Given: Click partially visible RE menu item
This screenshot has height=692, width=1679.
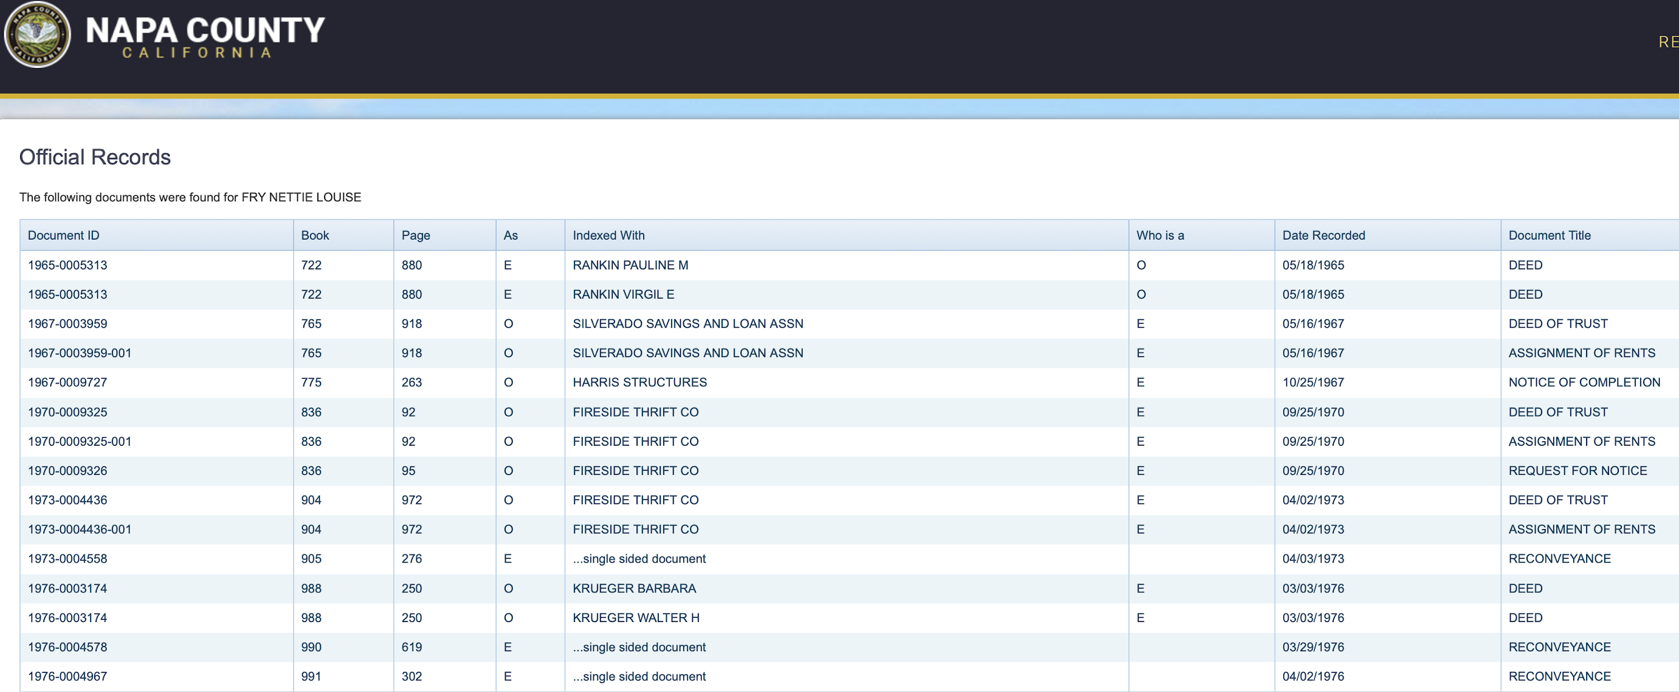Looking at the screenshot, I should point(1667,43).
